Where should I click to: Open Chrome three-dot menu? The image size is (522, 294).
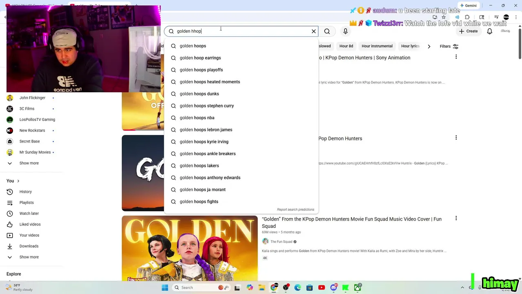(516, 17)
